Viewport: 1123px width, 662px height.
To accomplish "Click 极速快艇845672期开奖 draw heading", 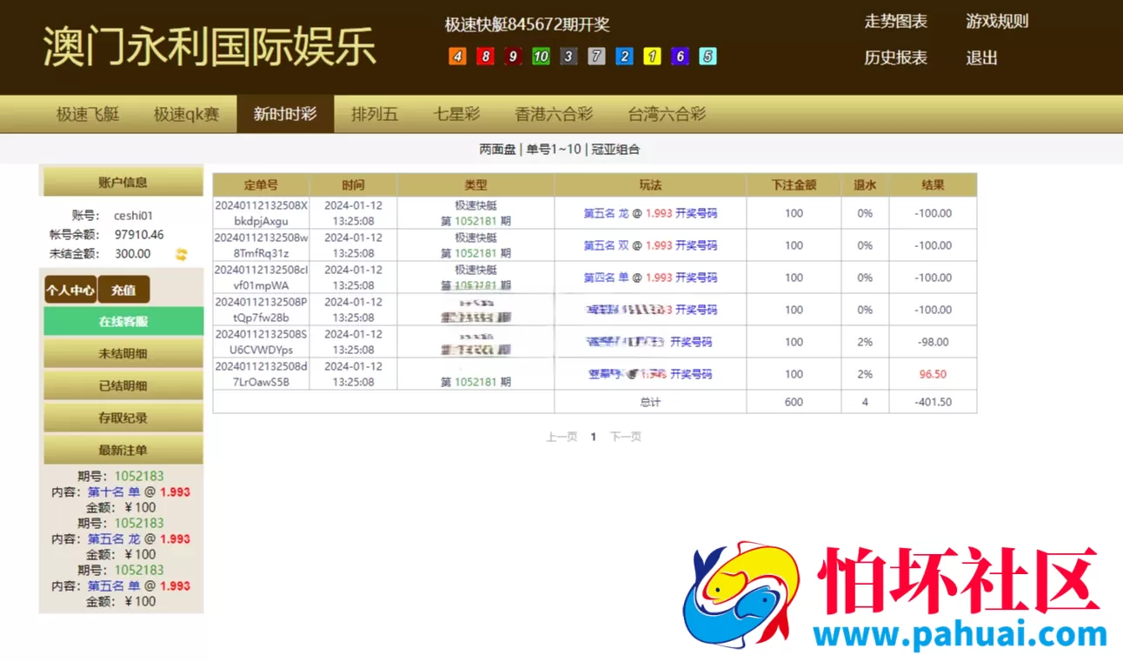I will tap(528, 24).
